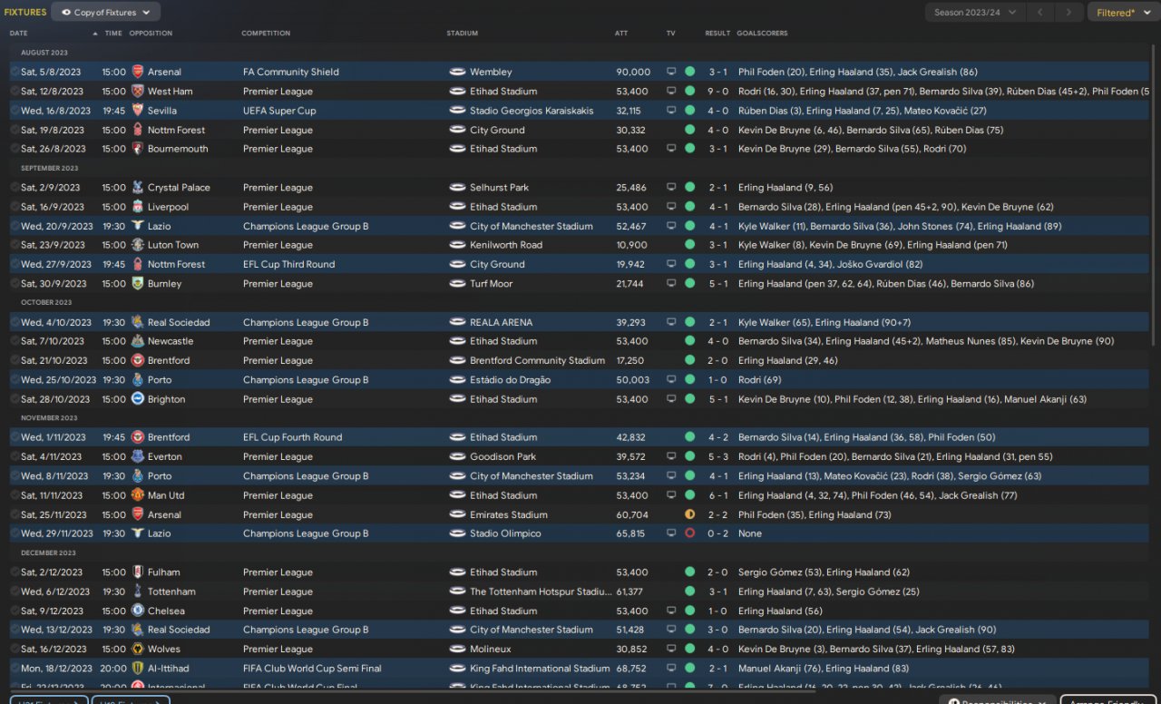This screenshot has height=704, width=1161.
Task: Click the red loss indicator for Lazio
Action: tap(689, 533)
